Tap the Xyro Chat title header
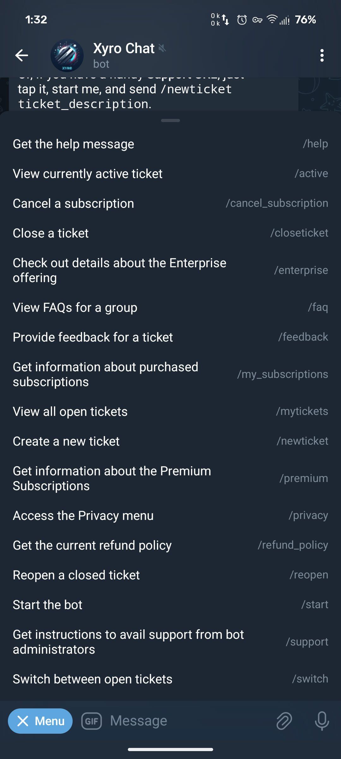The height and width of the screenshot is (759, 341). click(124, 49)
